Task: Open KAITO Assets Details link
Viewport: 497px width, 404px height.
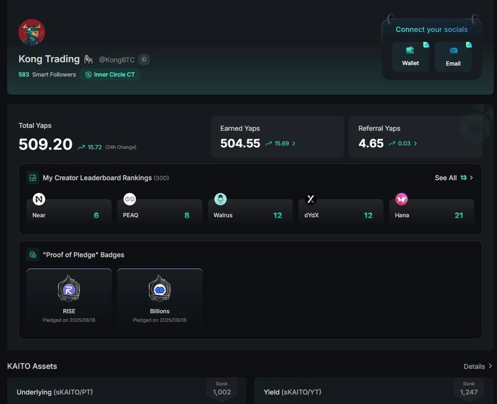Action: pyautogui.click(x=478, y=366)
